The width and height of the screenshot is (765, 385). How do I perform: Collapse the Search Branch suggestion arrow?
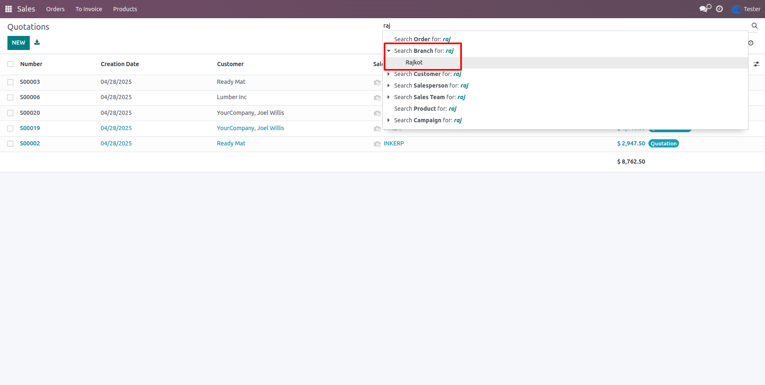pos(389,51)
